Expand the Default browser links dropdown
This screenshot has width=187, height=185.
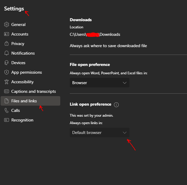99,132
